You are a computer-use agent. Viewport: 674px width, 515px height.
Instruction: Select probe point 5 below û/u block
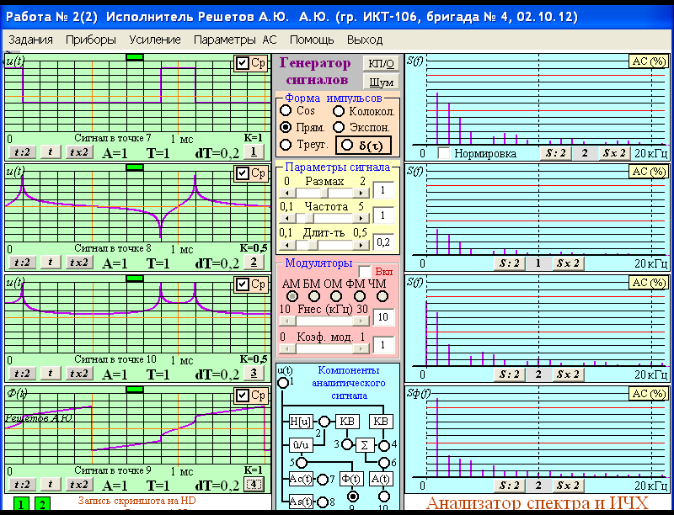[x=302, y=463]
